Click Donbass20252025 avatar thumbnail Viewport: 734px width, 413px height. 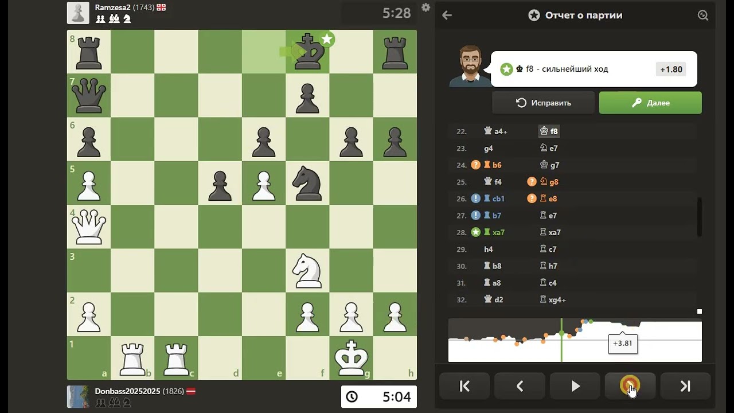coord(78,396)
